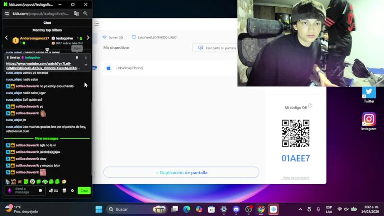Select the mushroom-face emote at quick row's end
Image resolution: width=384 pixels, height=216 pixels.
click(x=64, y=181)
